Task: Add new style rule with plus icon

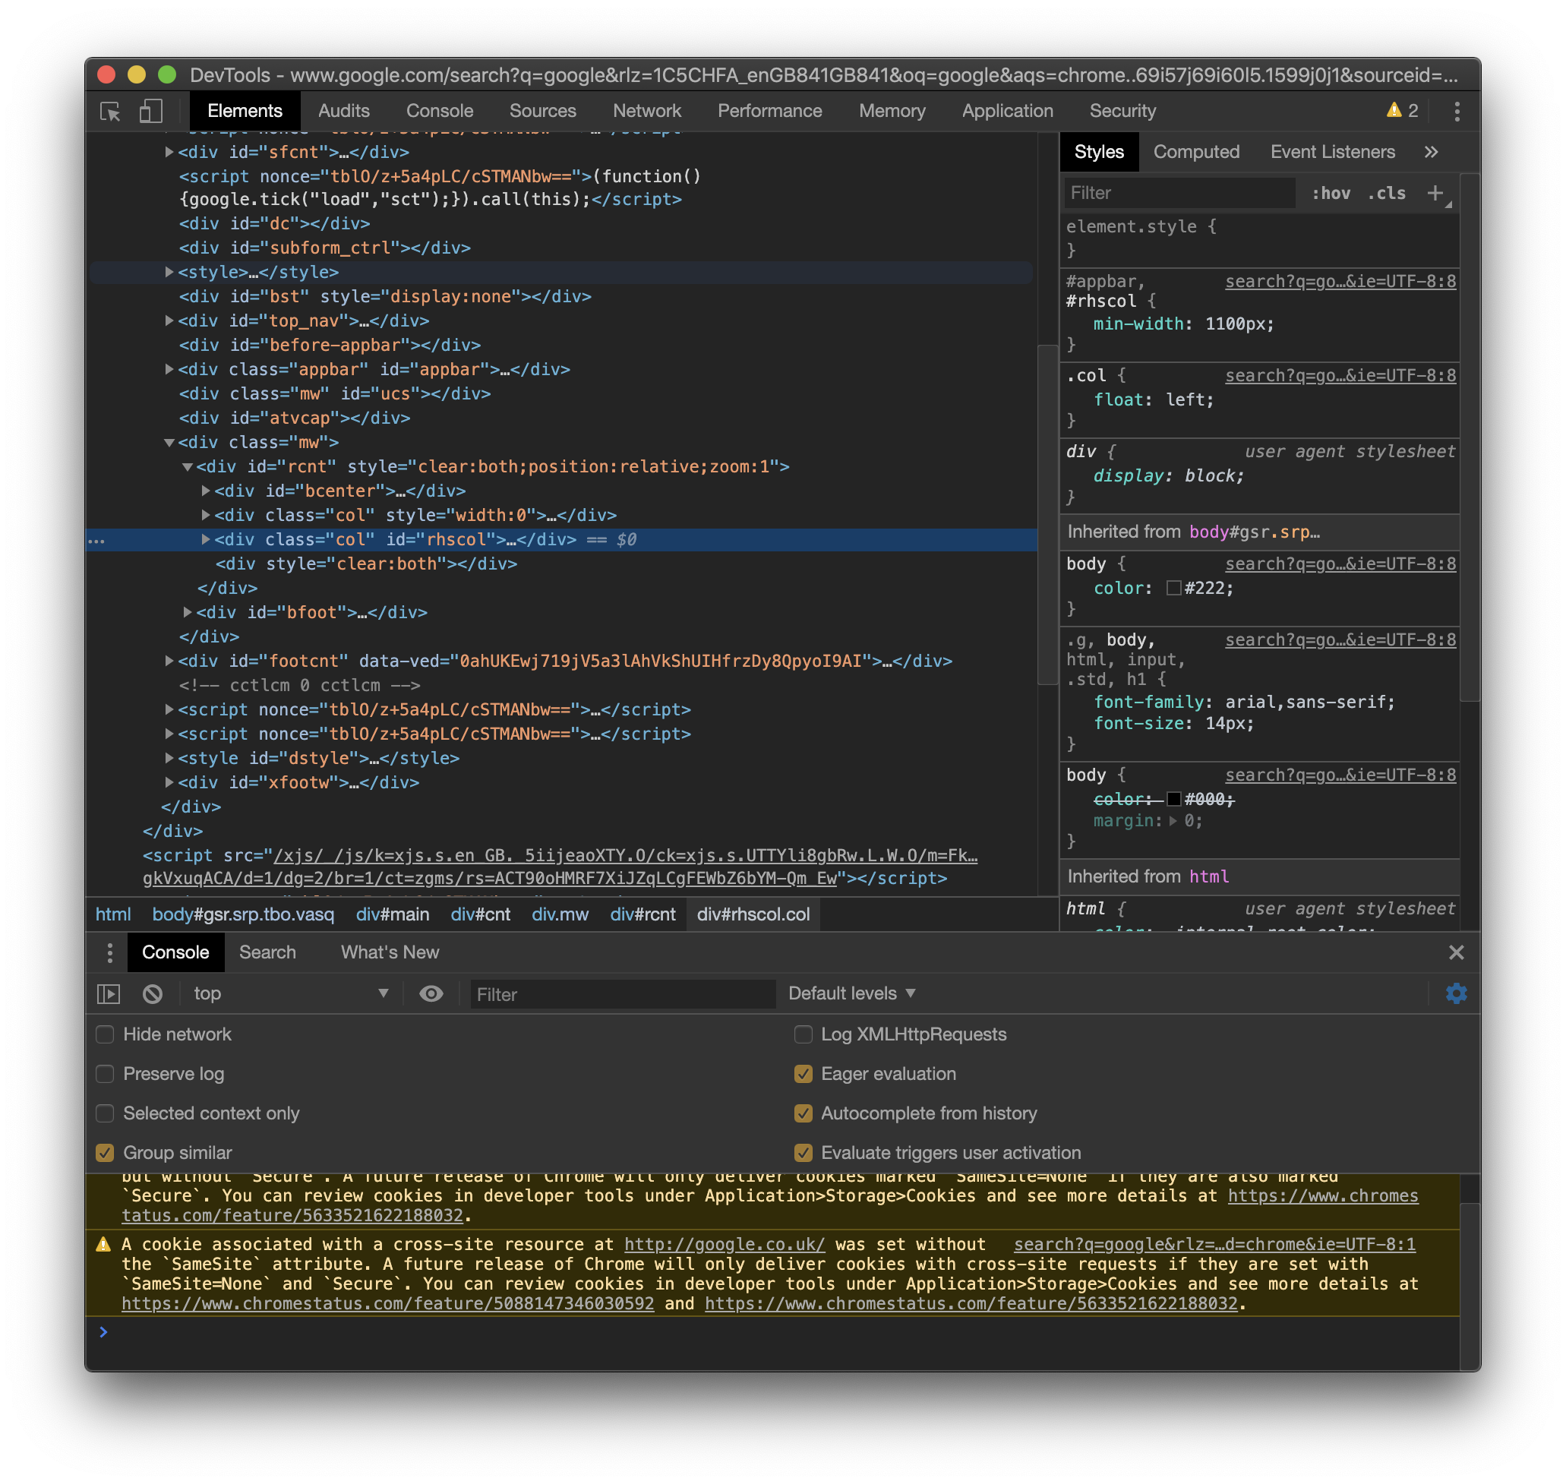Action: click(1436, 192)
